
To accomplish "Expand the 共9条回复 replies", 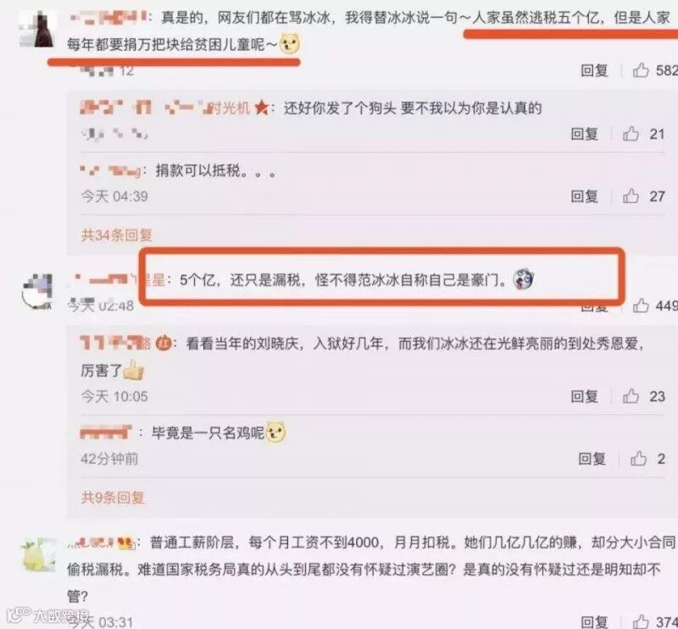I will (x=113, y=497).
